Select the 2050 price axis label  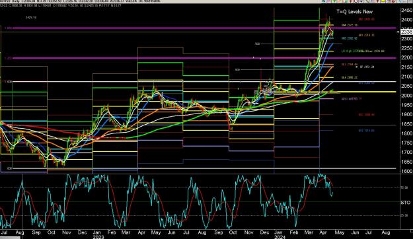tap(406, 86)
